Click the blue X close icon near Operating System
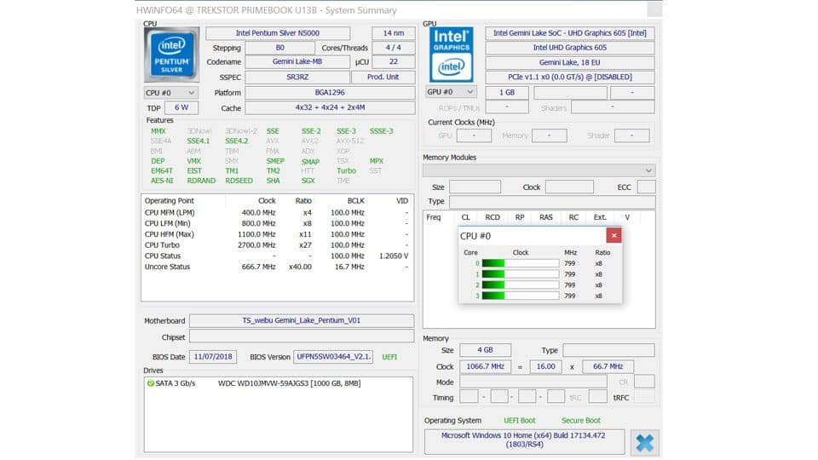 coord(644,443)
